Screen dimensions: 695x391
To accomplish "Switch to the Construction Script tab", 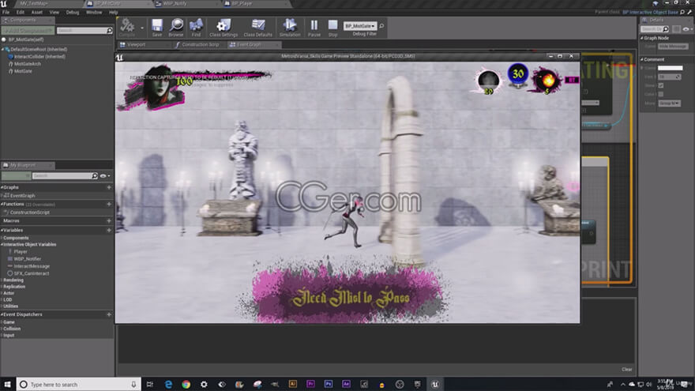I will pos(201,45).
